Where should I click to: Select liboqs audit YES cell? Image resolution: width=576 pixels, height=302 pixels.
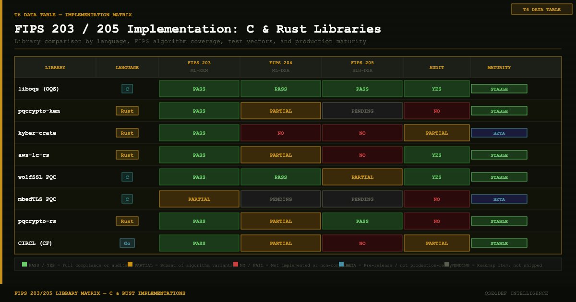(x=437, y=89)
